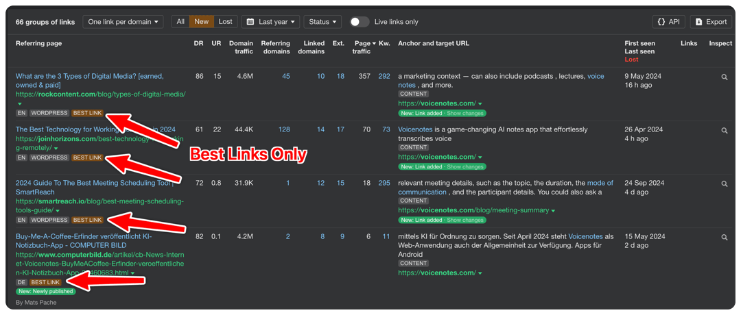Image resolution: width=741 pixels, height=315 pixels.
Task: Open One link per domain dropdown
Action: coord(123,22)
